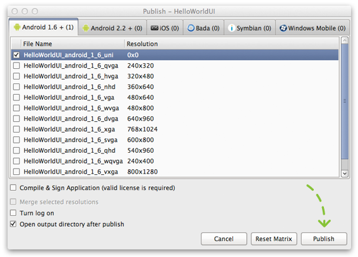Select the HelloWorldUI_android_1_6_qvga file name
Screen dimensions: 358x257
click(x=71, y=66)
